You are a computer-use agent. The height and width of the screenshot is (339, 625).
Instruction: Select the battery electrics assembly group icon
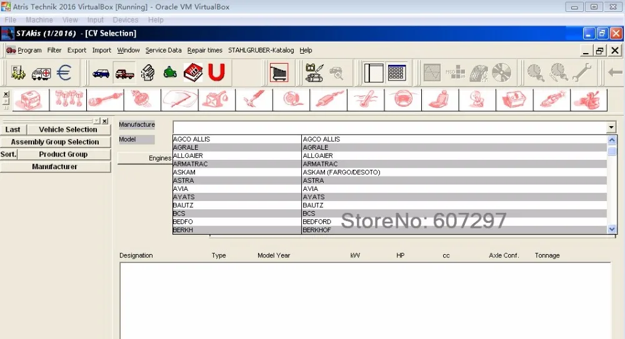coord(514,100)
